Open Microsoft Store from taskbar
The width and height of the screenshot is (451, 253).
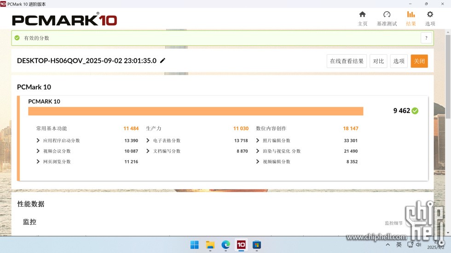tap(257, 245)
